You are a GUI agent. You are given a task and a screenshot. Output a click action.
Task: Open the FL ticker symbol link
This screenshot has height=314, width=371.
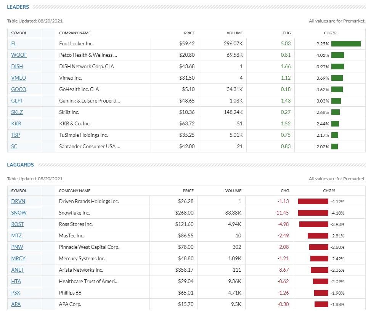point(14,44)
